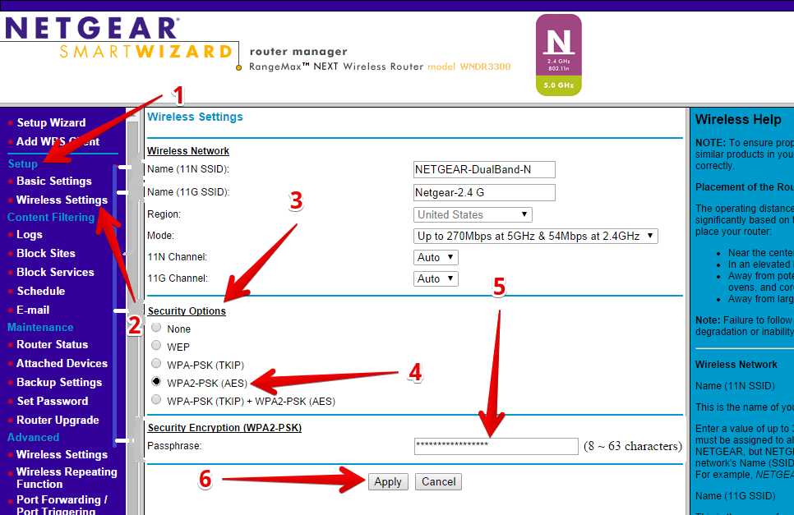Open Schedule page
Viewport: 794px width, 515px height.
click(x=41, y=292)
